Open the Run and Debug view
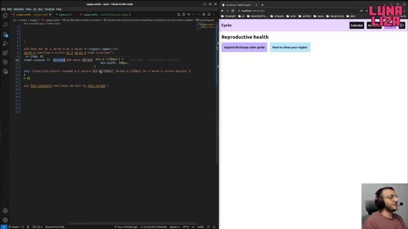The height and width of the screenshot is (229, 408). (5, 44)
